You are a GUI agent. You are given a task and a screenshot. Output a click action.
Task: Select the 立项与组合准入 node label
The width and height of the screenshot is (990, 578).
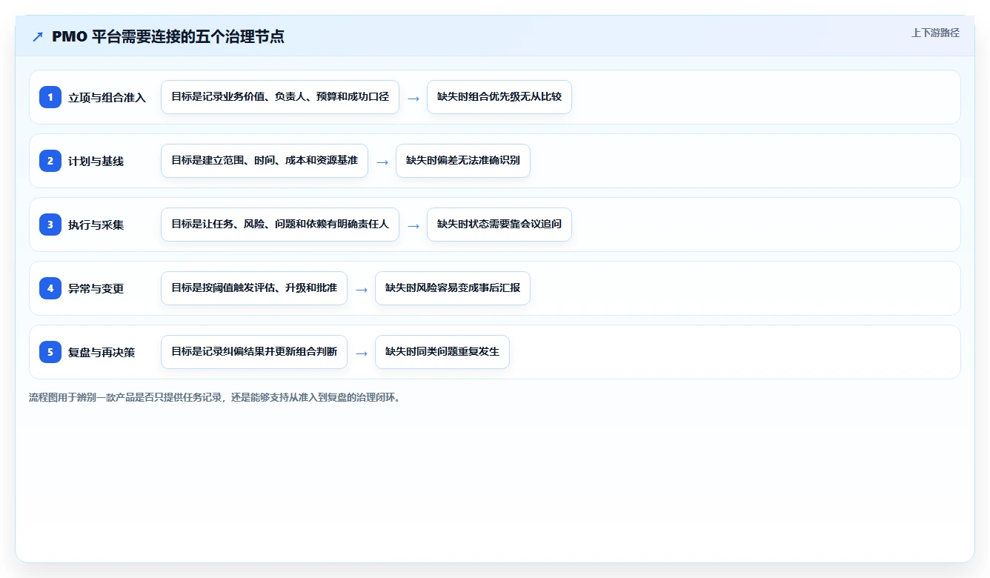pyautogui.click(x=107, y=98)
